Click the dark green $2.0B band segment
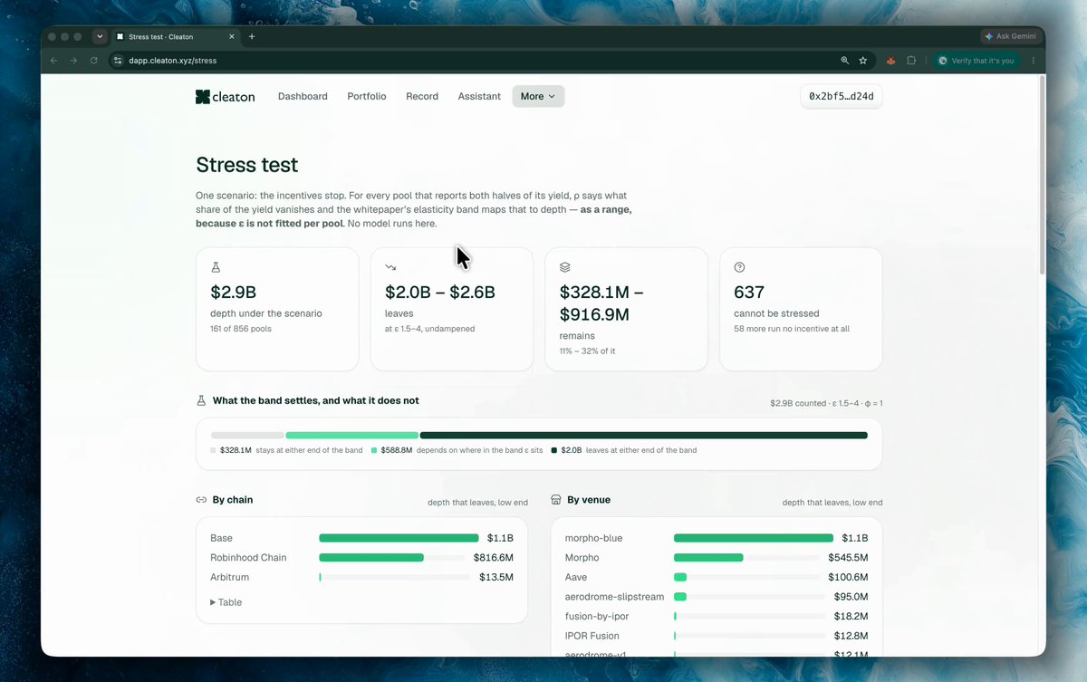Screen dimensions: 1087x682 coord(644,436)
